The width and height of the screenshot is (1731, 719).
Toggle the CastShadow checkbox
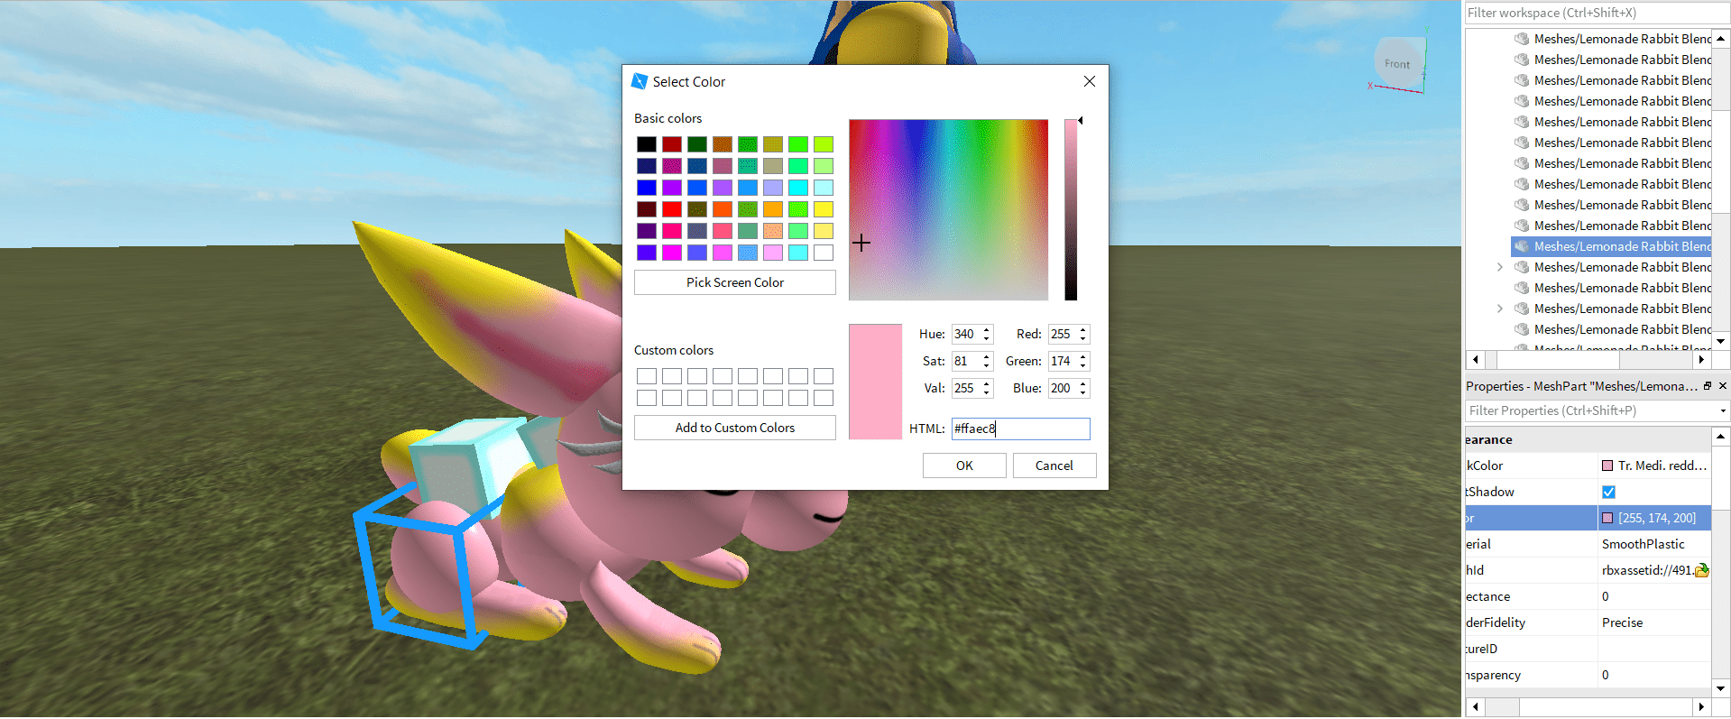tap(1608, 492)
